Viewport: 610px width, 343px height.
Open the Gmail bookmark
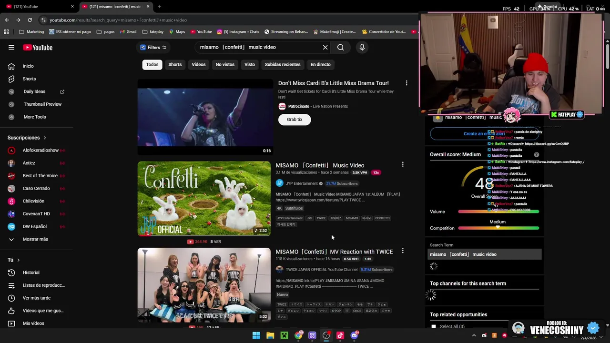tap(127, 32)
